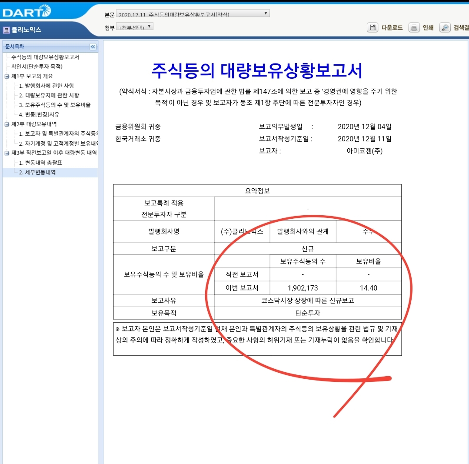
Task: Click the 2020년 12월 11일 date
Action: tap(365, 139)
